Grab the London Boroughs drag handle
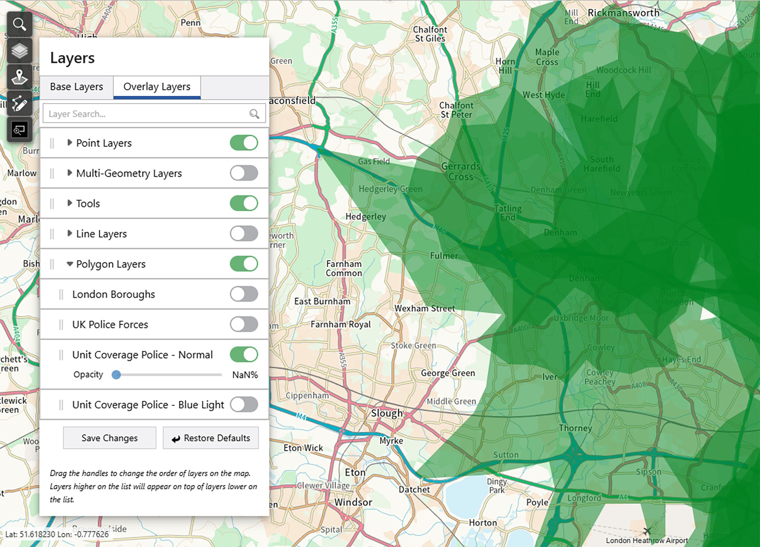 coord(61,294)
